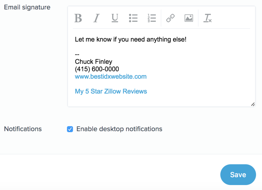262x190 pixels.
Task: Apply italic formatting to signature text
Action: [x=97, y=18]
